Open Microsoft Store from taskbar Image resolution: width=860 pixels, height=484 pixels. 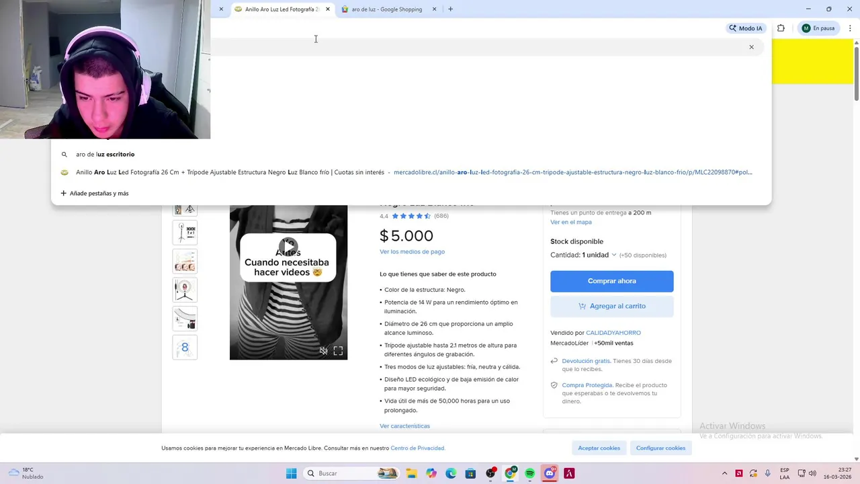tap(470, 473)
